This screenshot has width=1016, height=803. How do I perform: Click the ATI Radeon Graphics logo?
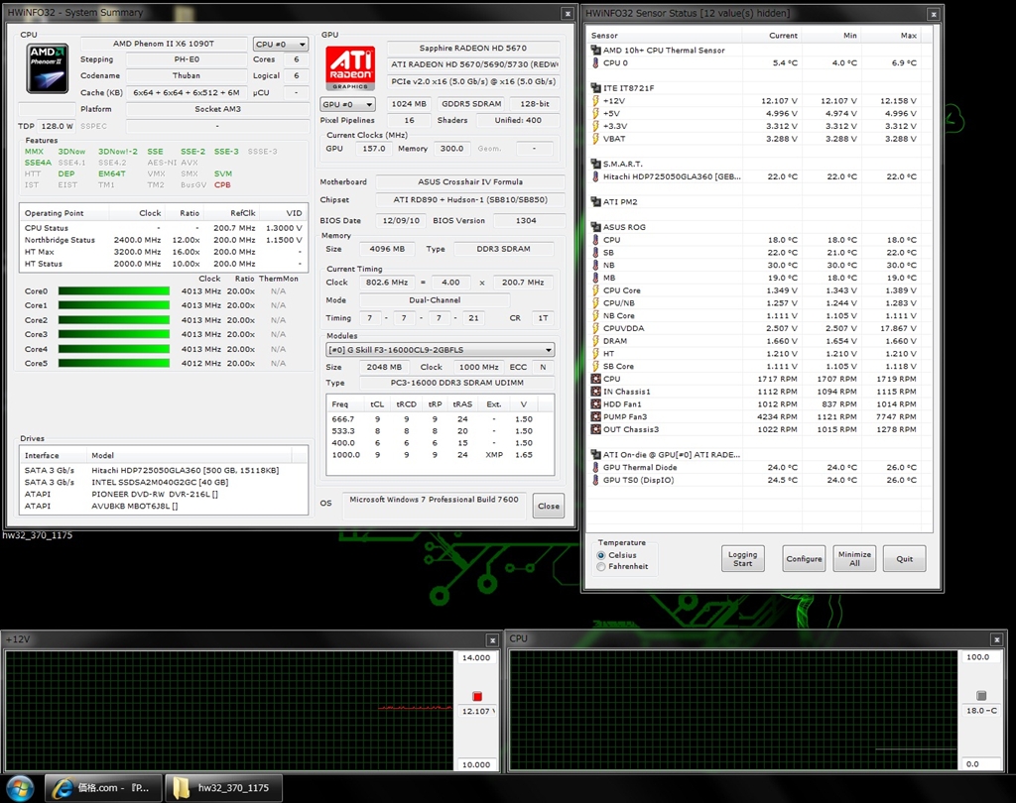point(350,67)
